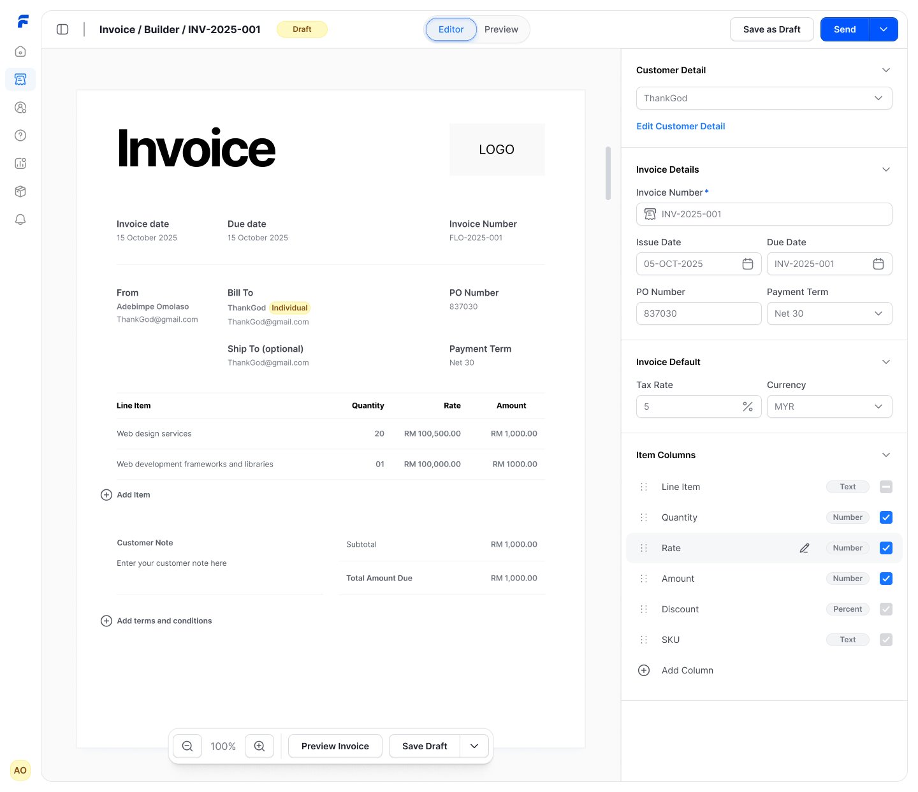Uncheck the Rate column checkbox
This screenshot has height=792, width=918.
tap(886, 548)
